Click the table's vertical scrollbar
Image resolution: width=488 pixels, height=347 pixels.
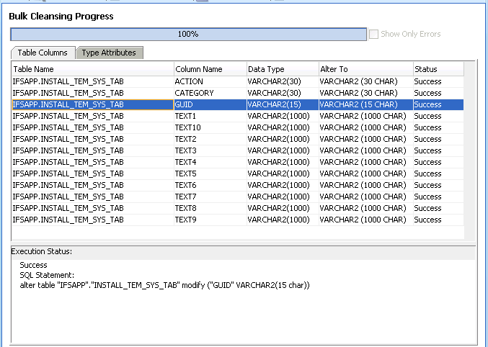469,151
